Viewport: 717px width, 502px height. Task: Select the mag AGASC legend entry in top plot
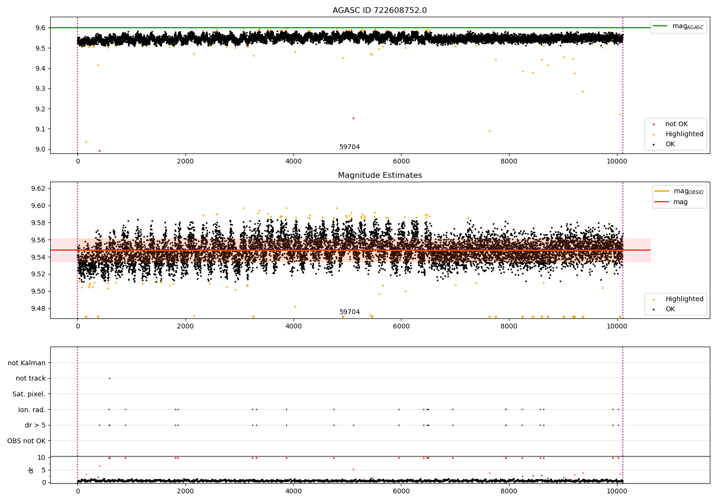[678, 26]
